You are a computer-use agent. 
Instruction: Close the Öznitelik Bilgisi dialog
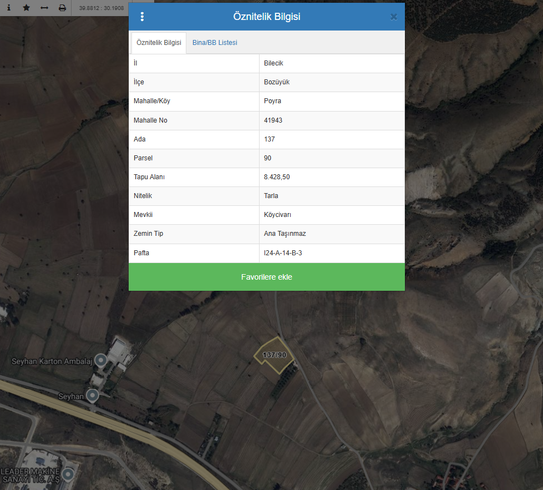click(394, 17)
